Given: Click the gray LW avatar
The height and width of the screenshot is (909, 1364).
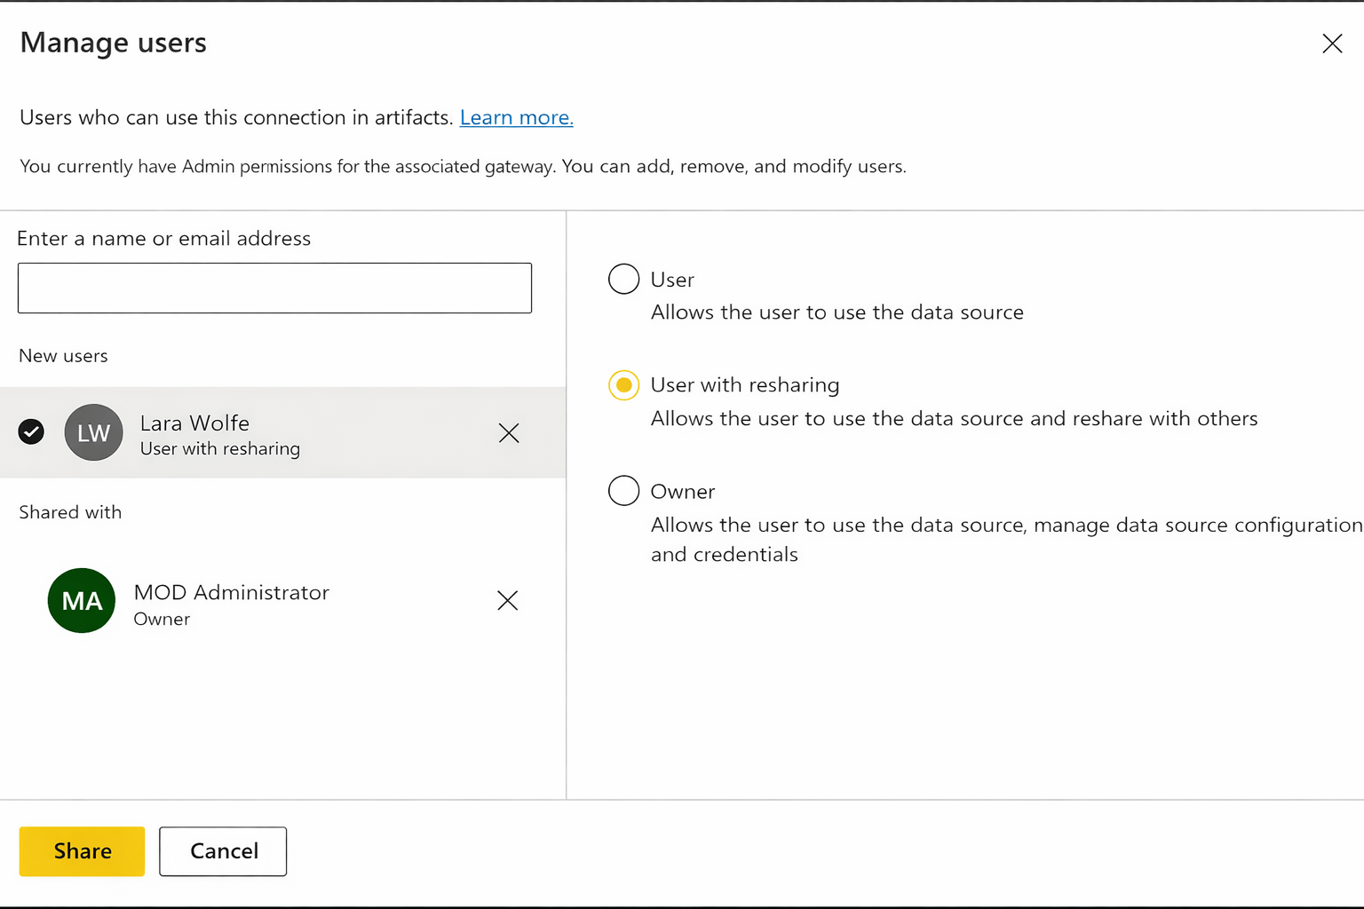Looking at the screenshot, I should [93, 433].
